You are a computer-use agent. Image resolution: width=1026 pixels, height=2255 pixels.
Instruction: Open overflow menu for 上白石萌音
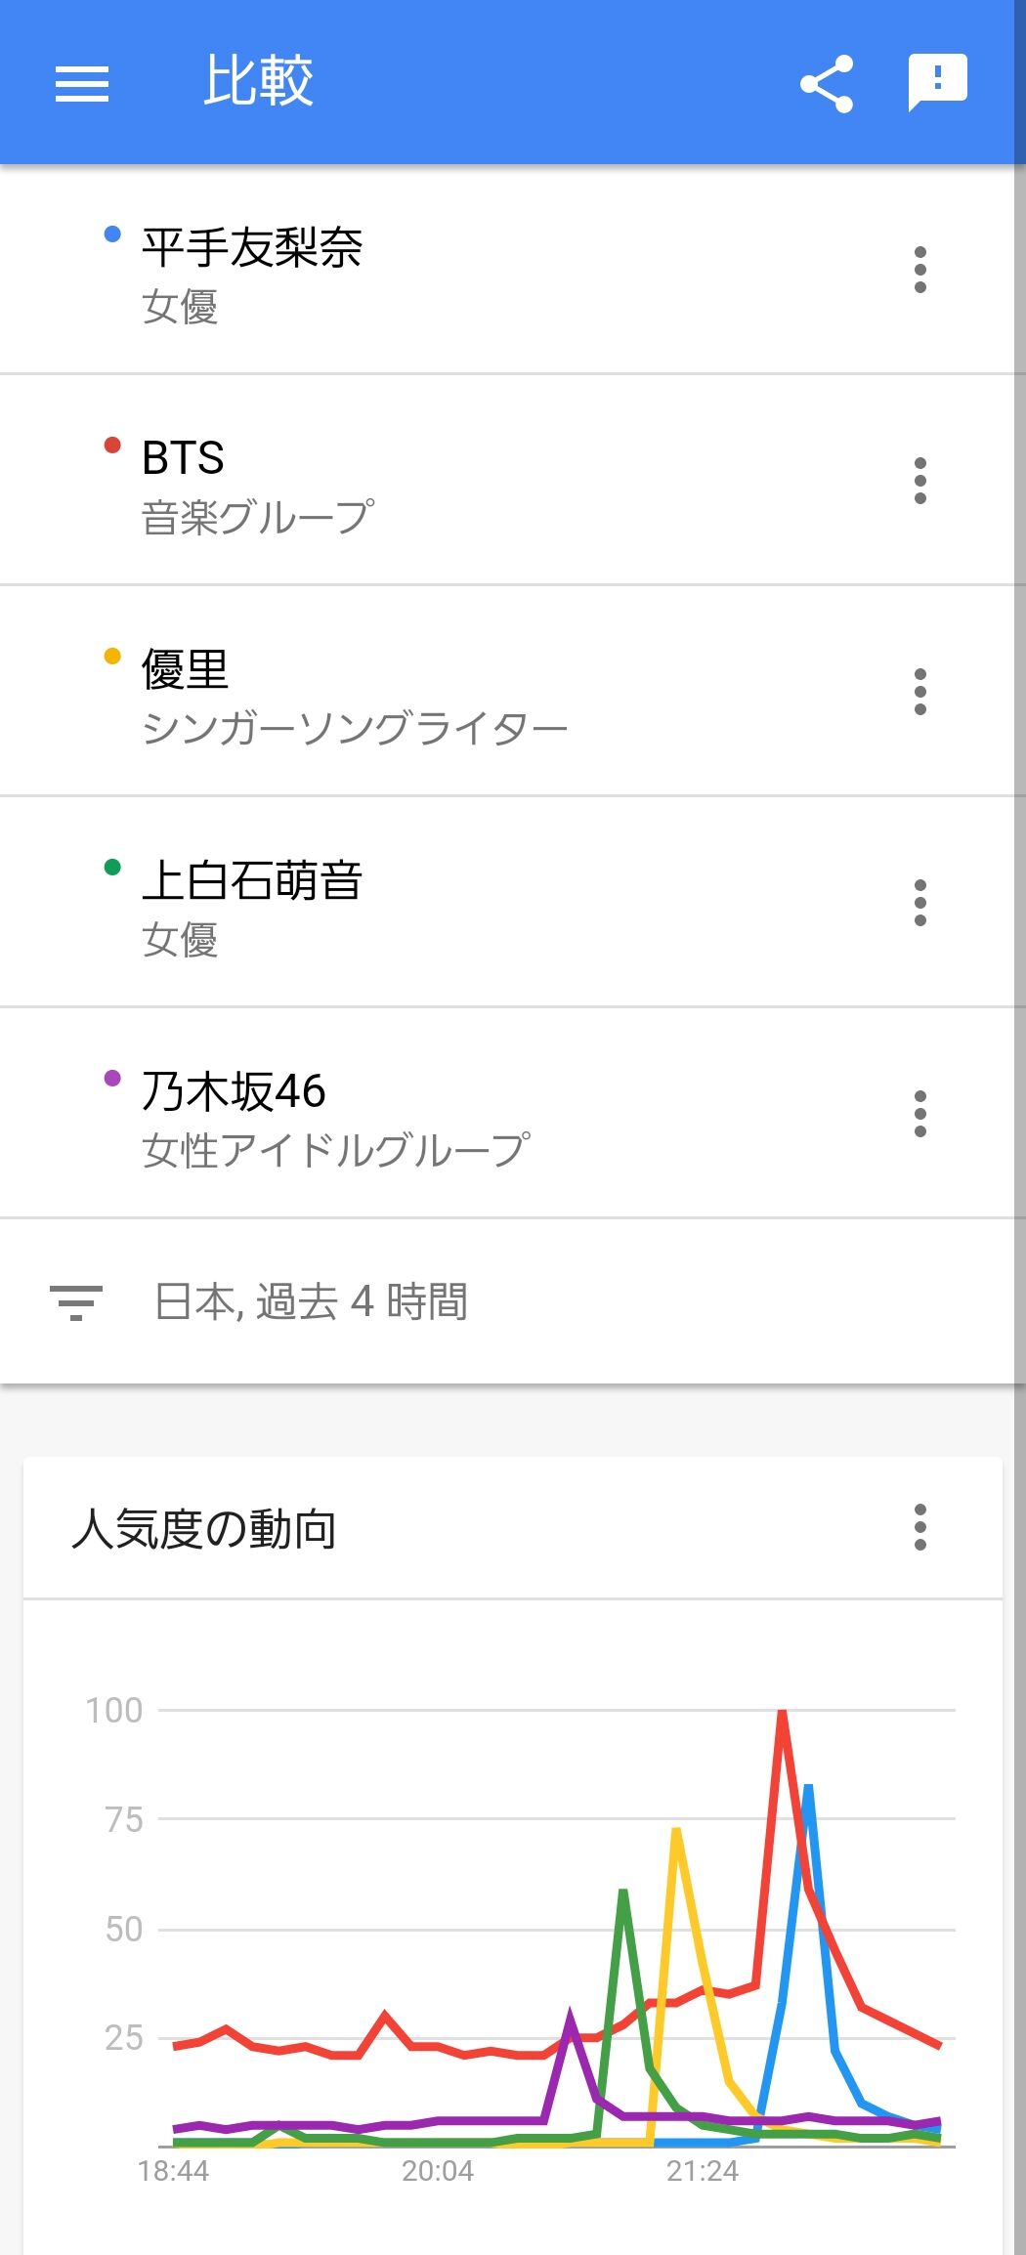[x=919, y=903]
